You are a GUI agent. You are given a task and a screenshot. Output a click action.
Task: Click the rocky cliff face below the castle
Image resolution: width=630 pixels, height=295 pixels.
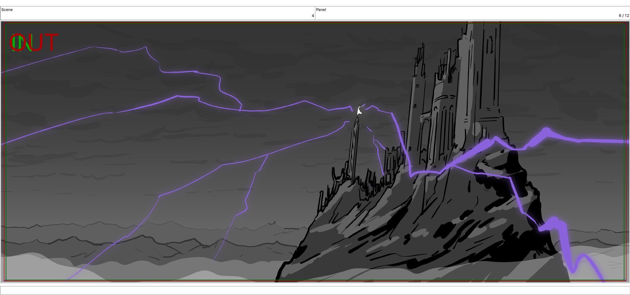[x=410, y=230]
